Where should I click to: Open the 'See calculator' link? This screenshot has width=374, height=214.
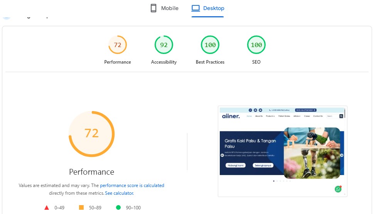point(119,193)
